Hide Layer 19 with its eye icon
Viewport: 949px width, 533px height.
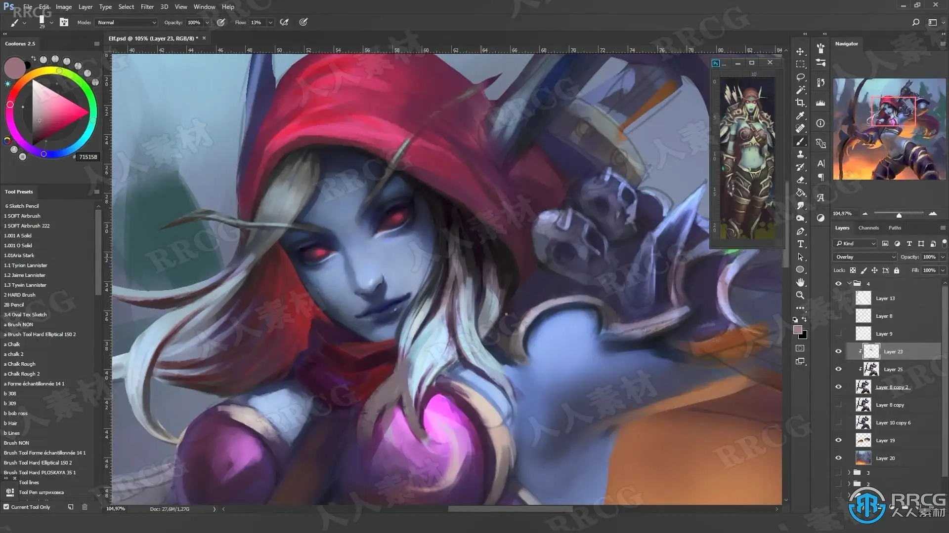[838, 440]
